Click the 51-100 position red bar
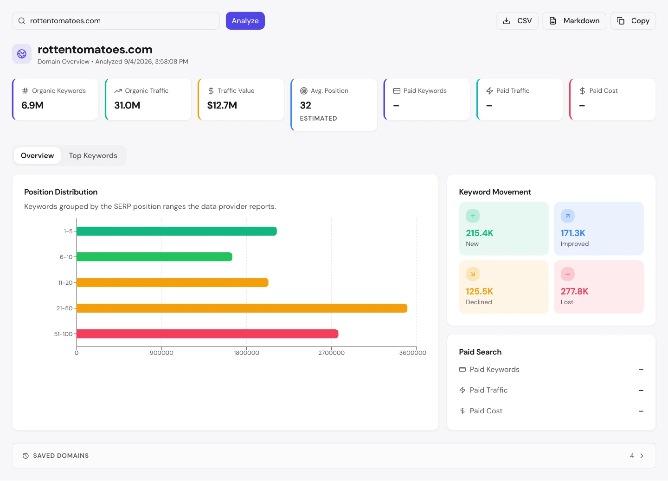This screenshot has height=481, width=668. coord(207,334)
